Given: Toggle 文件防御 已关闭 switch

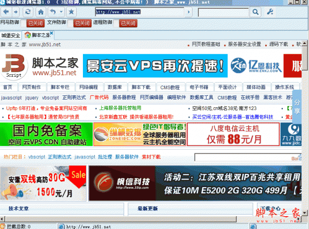Looking at the screenshot, I should 80,23.
